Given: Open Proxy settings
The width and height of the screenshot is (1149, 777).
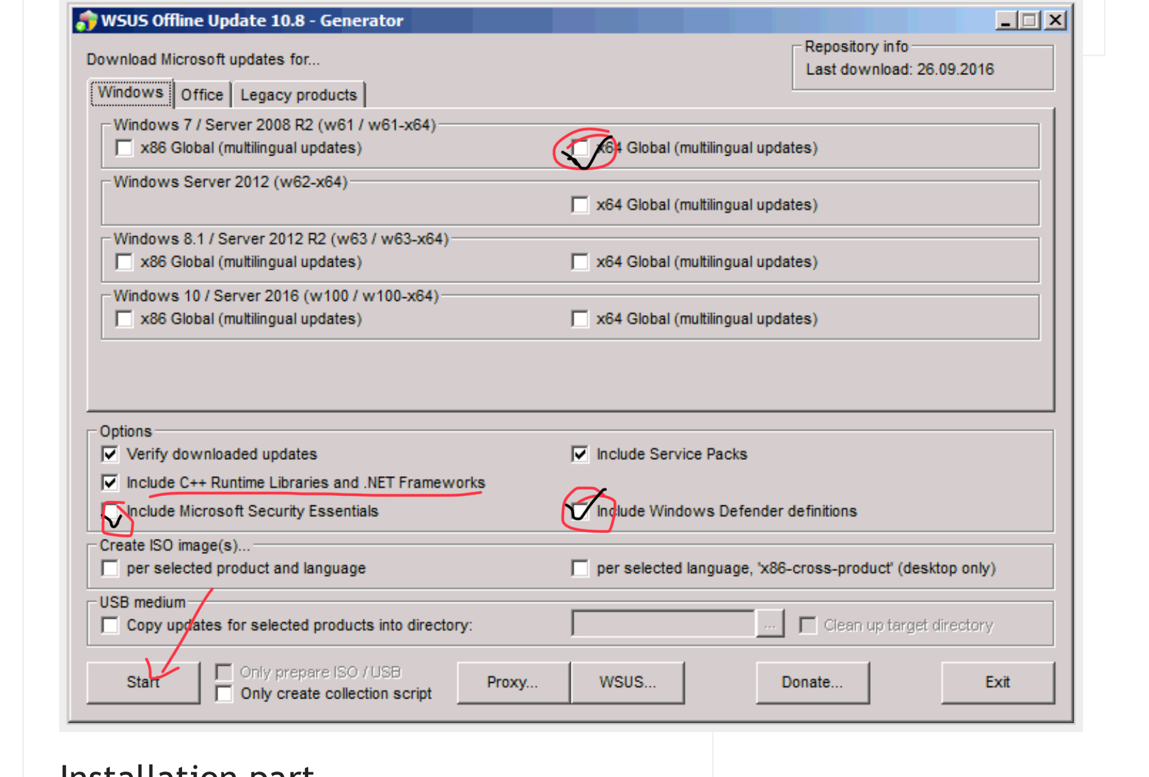Looking at the screenshot, I should (x=513, y=682).
